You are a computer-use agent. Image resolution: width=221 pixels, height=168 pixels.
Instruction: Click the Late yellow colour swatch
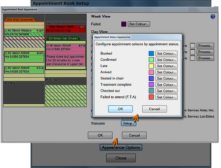151,66
